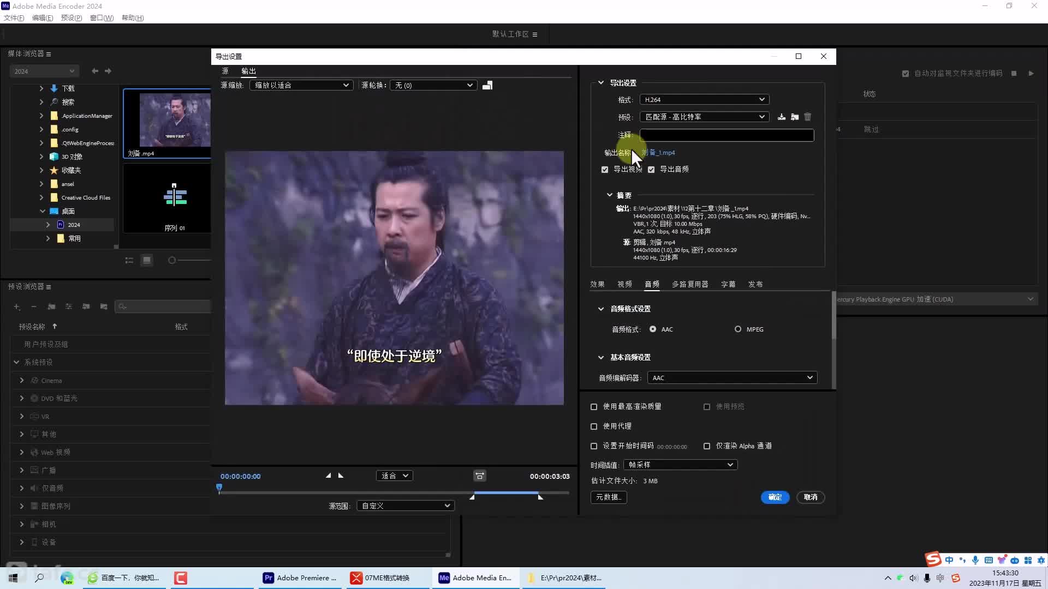
Task: Click export presets icon in preset browser
Action: (x=104, y=306)
